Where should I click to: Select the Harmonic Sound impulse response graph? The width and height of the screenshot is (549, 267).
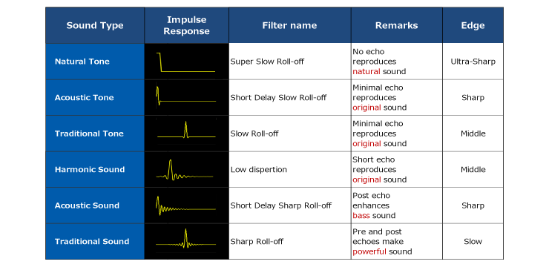[x=185, y=170]
